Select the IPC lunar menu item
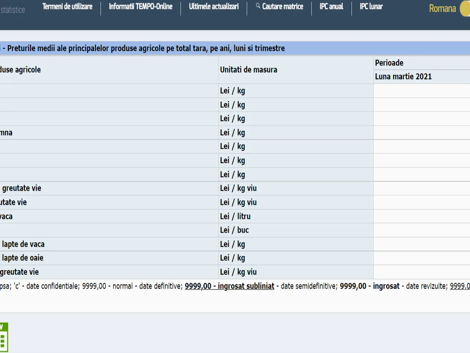Screen dimensions: 470x353 point(371,7)
